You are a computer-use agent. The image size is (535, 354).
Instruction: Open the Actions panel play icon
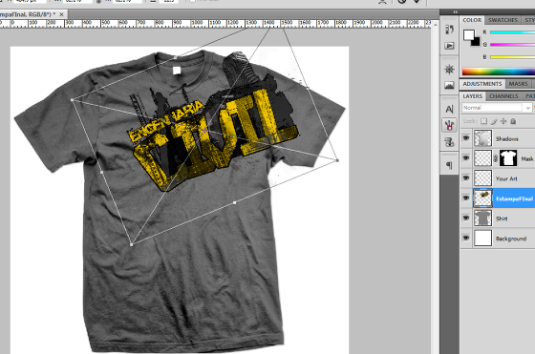pyautogui.click(x=449, y=45)
